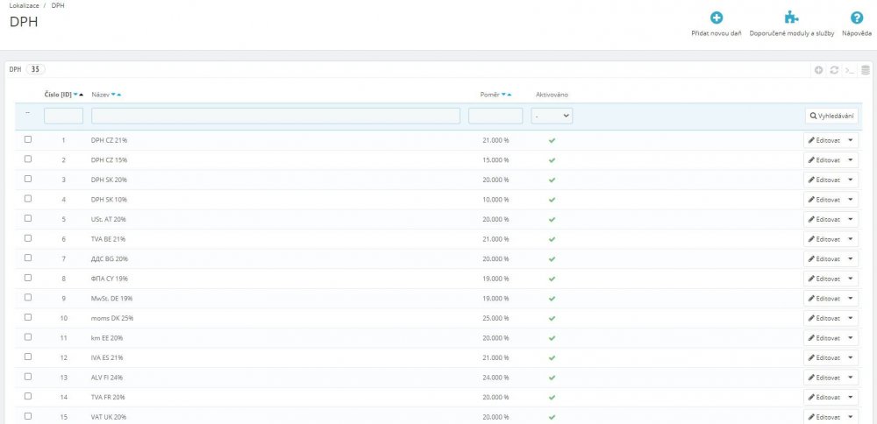Sort Poměr column descending arrow

pyautogui.click(x=503, y=95)
